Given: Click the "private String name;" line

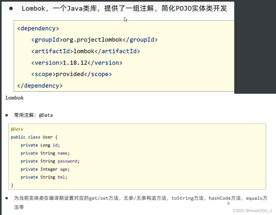Looking at the screenshot, I should coord(45,153).
